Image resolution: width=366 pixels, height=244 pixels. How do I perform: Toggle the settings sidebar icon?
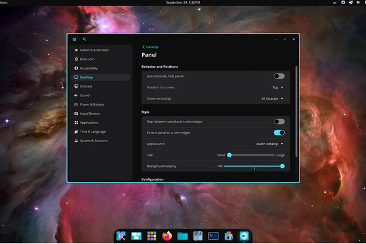click(x=74, y=39)
